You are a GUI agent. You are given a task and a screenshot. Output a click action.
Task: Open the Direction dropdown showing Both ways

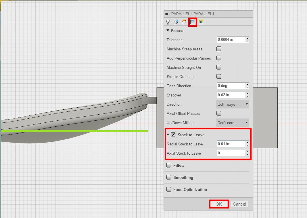coord(233,104)
